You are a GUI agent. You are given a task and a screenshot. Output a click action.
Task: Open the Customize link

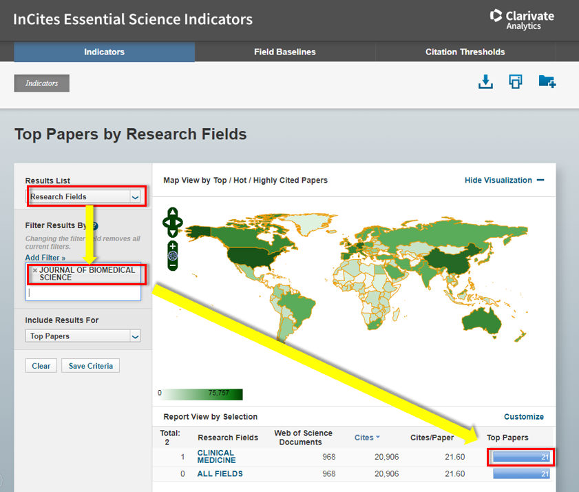point(524,417)
